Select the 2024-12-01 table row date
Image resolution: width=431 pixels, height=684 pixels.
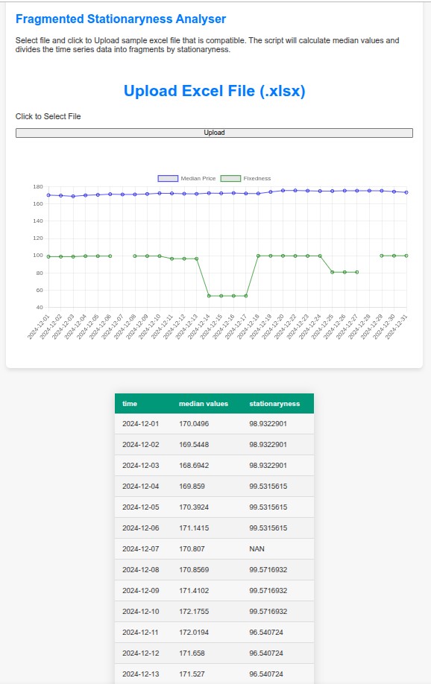tap(141, 423)
